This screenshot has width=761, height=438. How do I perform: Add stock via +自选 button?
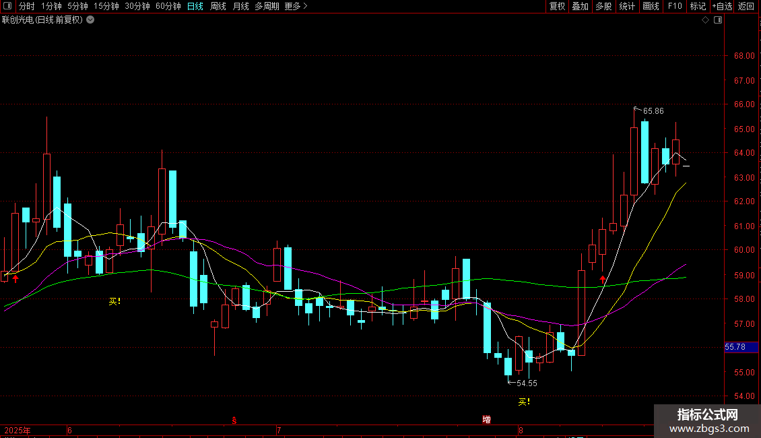click(722, 6)
